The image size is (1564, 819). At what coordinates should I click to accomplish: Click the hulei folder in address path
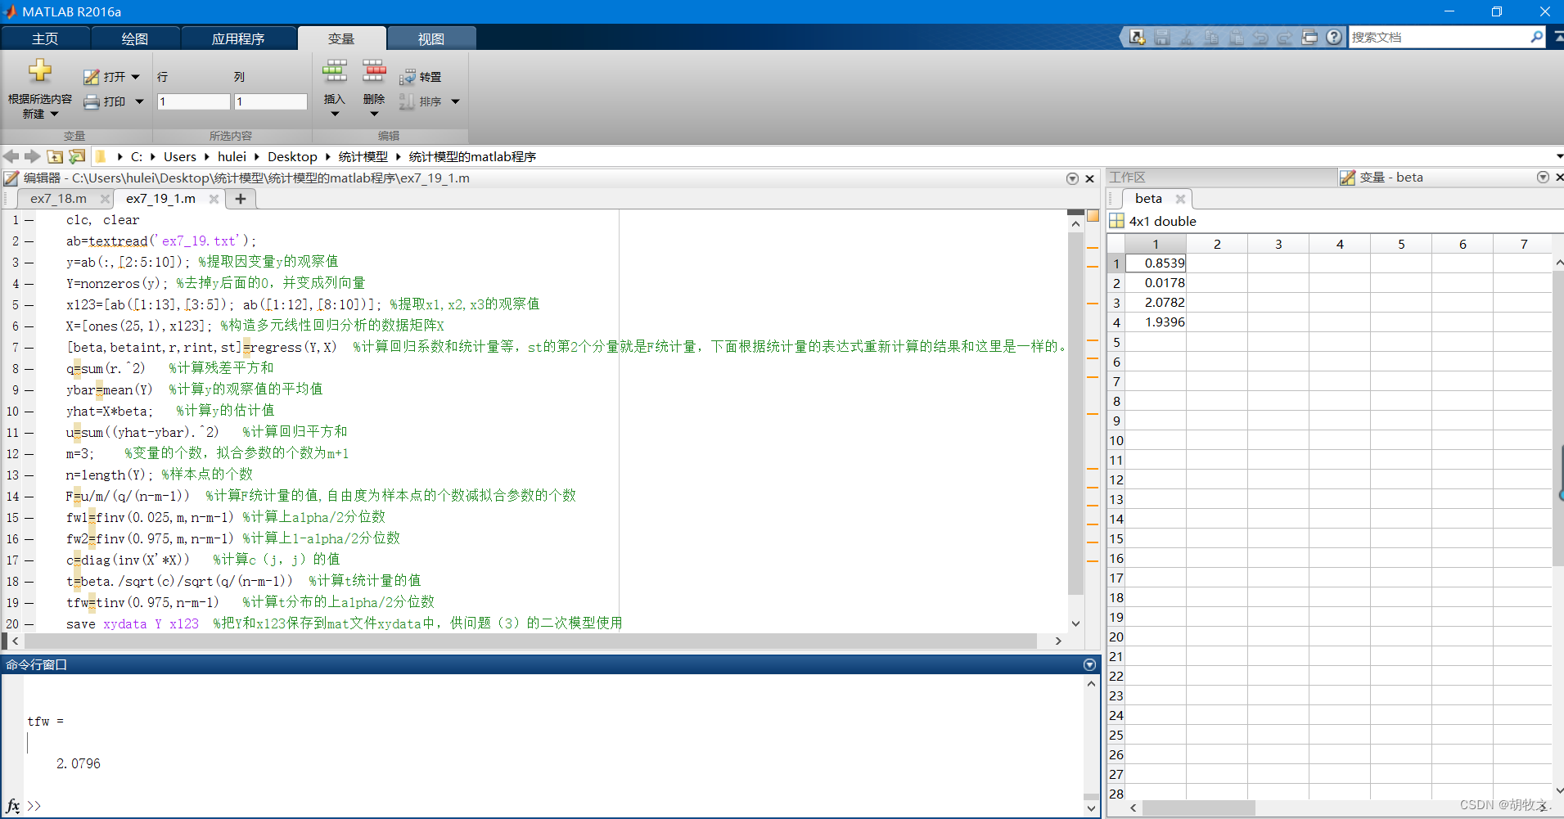click(x=232, y=156)
